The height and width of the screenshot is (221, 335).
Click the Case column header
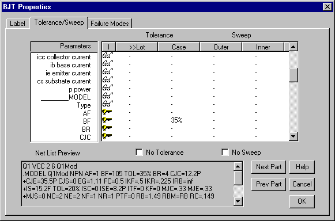point(179,47)
